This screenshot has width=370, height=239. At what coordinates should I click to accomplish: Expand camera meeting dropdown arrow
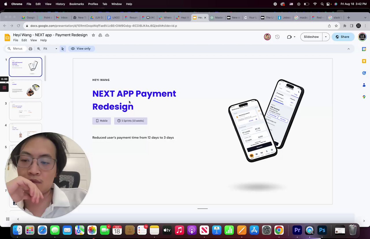[295, 37]
